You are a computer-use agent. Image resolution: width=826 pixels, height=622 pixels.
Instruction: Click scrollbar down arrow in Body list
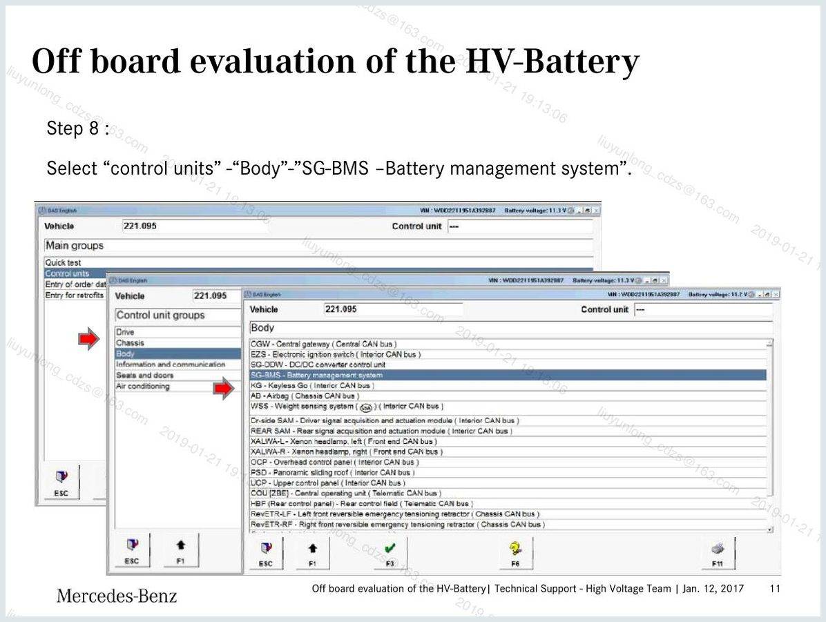point(769,529)
